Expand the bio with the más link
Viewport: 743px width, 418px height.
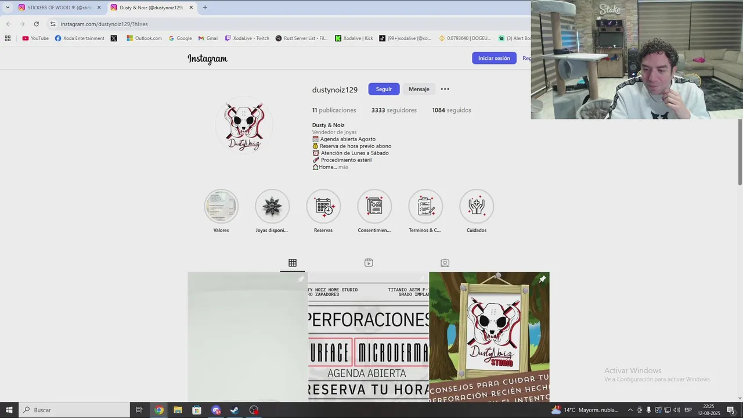[x=343, y=167]
